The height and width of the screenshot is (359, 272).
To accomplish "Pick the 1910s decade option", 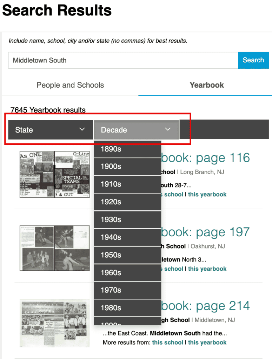I will tap(127, 184).
